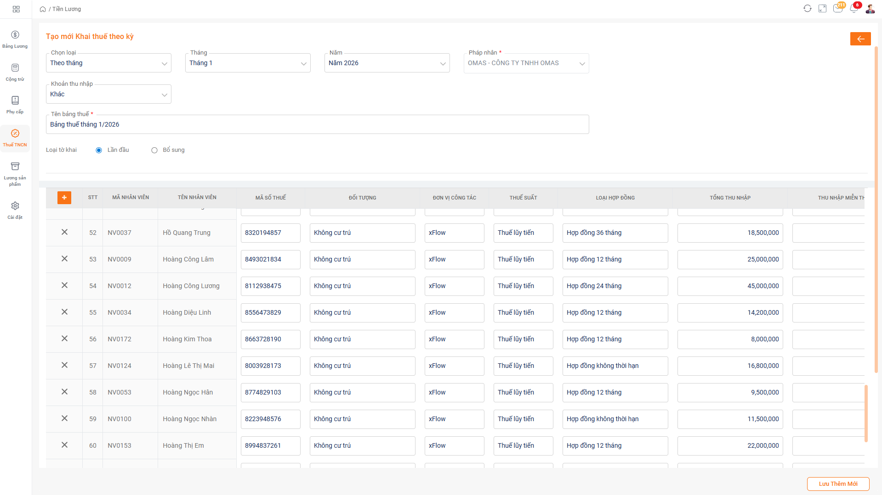Screen dimensions: 882x495
Task: Expand the Khoản thu nhập dropdown
Action: [108, 95]
